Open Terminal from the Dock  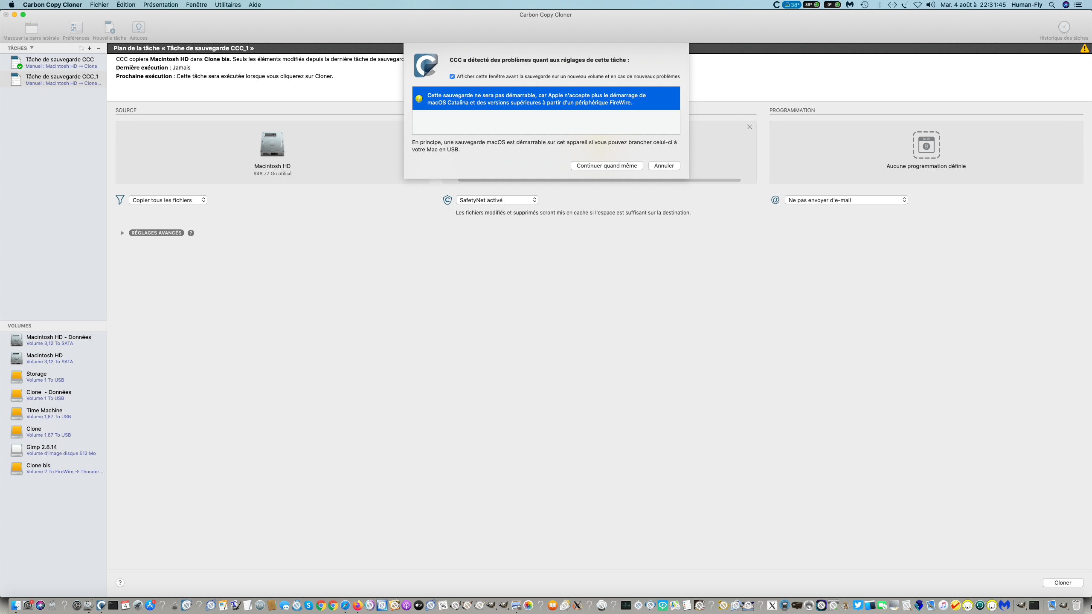[x=113, y=605]
